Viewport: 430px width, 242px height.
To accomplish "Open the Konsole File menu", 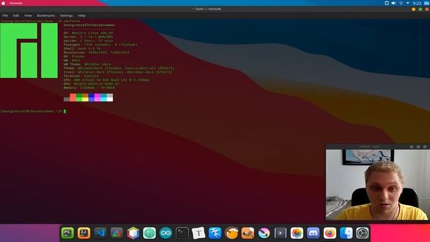I will coord(5,15).
